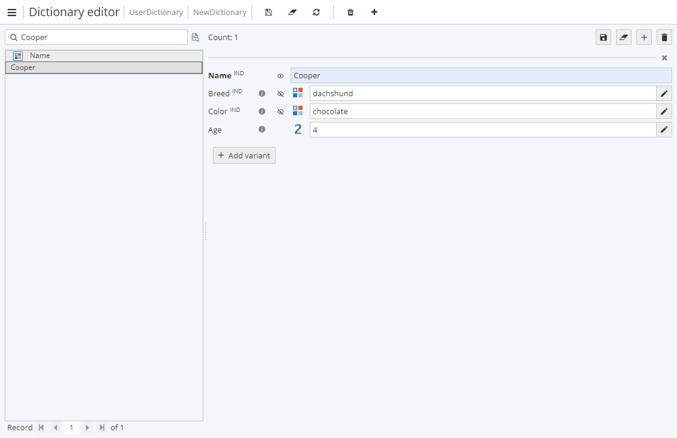Click the Add variant button
This screenshot has width=677, height=438.
(244, 155)
